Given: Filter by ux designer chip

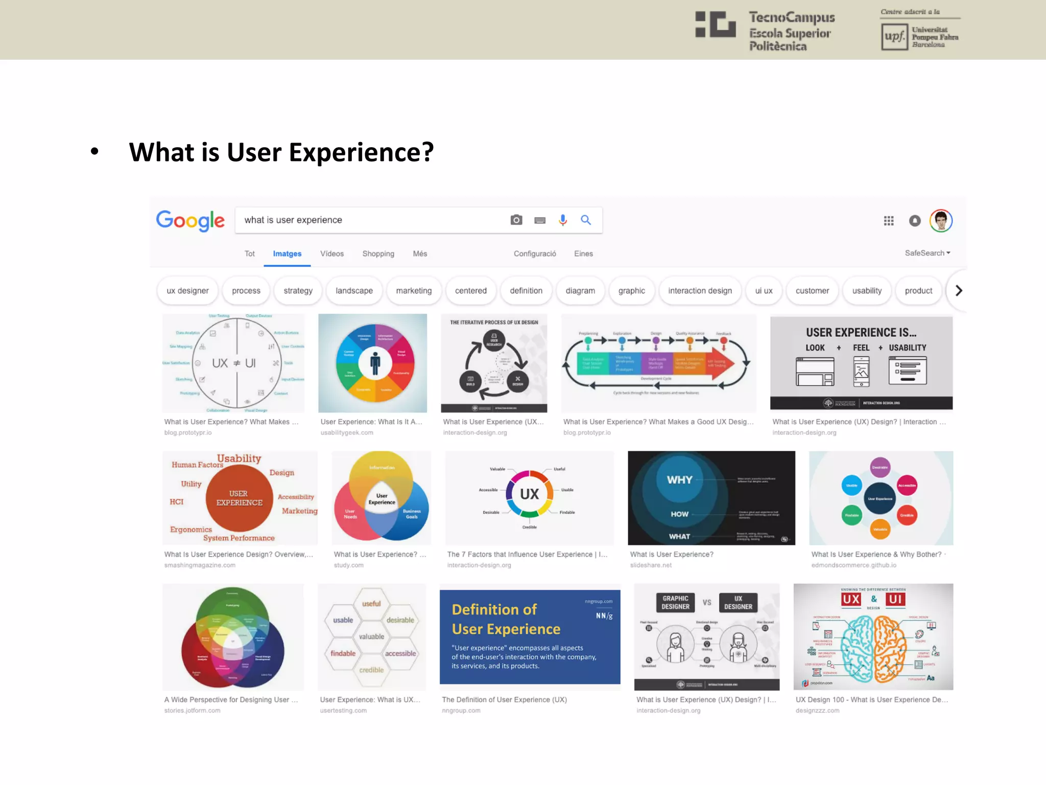Looking at the screenshot, I should (x=187, y=290).
